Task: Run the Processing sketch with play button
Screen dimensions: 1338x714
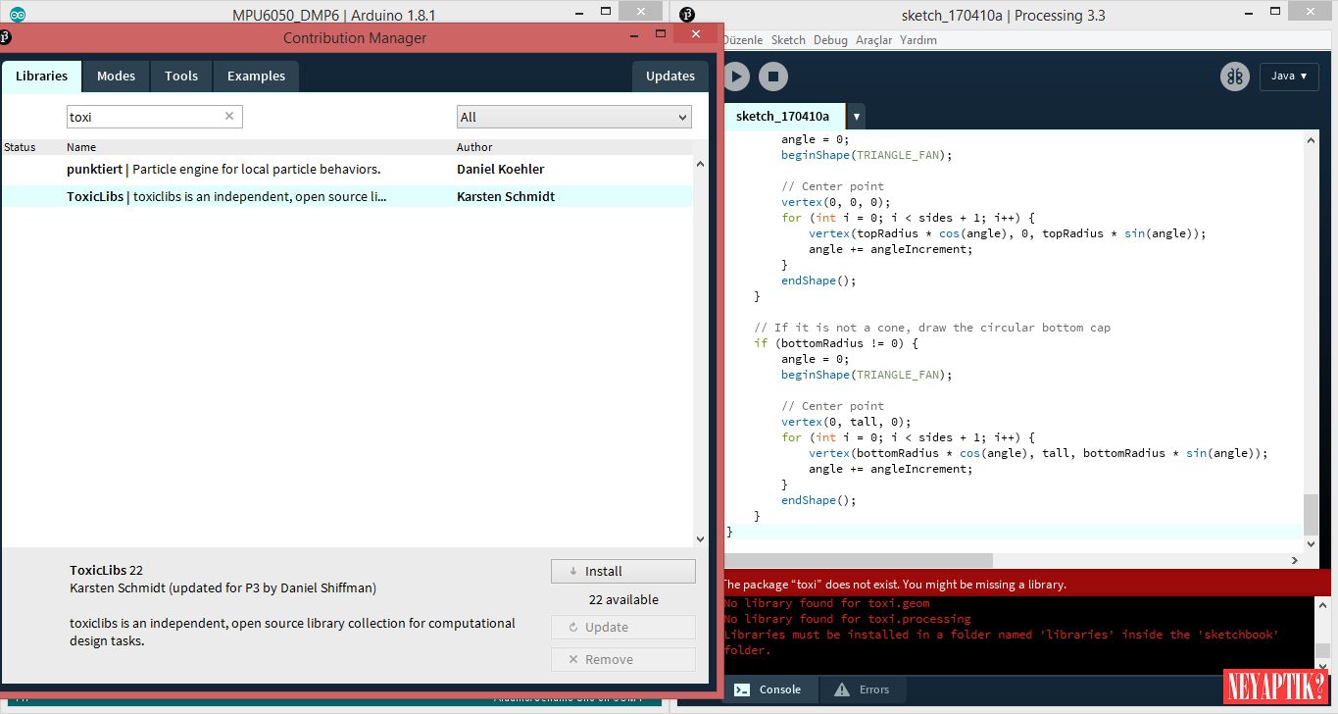Action: click(735, 76)
